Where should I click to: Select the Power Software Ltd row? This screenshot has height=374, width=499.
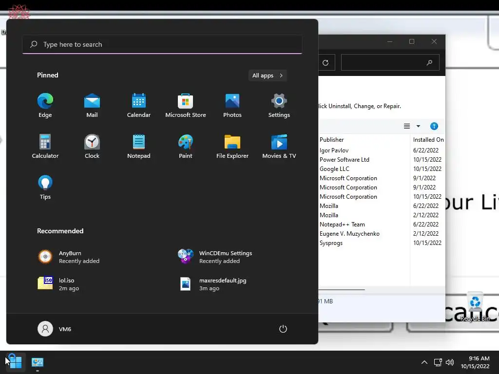click(382, 160)
